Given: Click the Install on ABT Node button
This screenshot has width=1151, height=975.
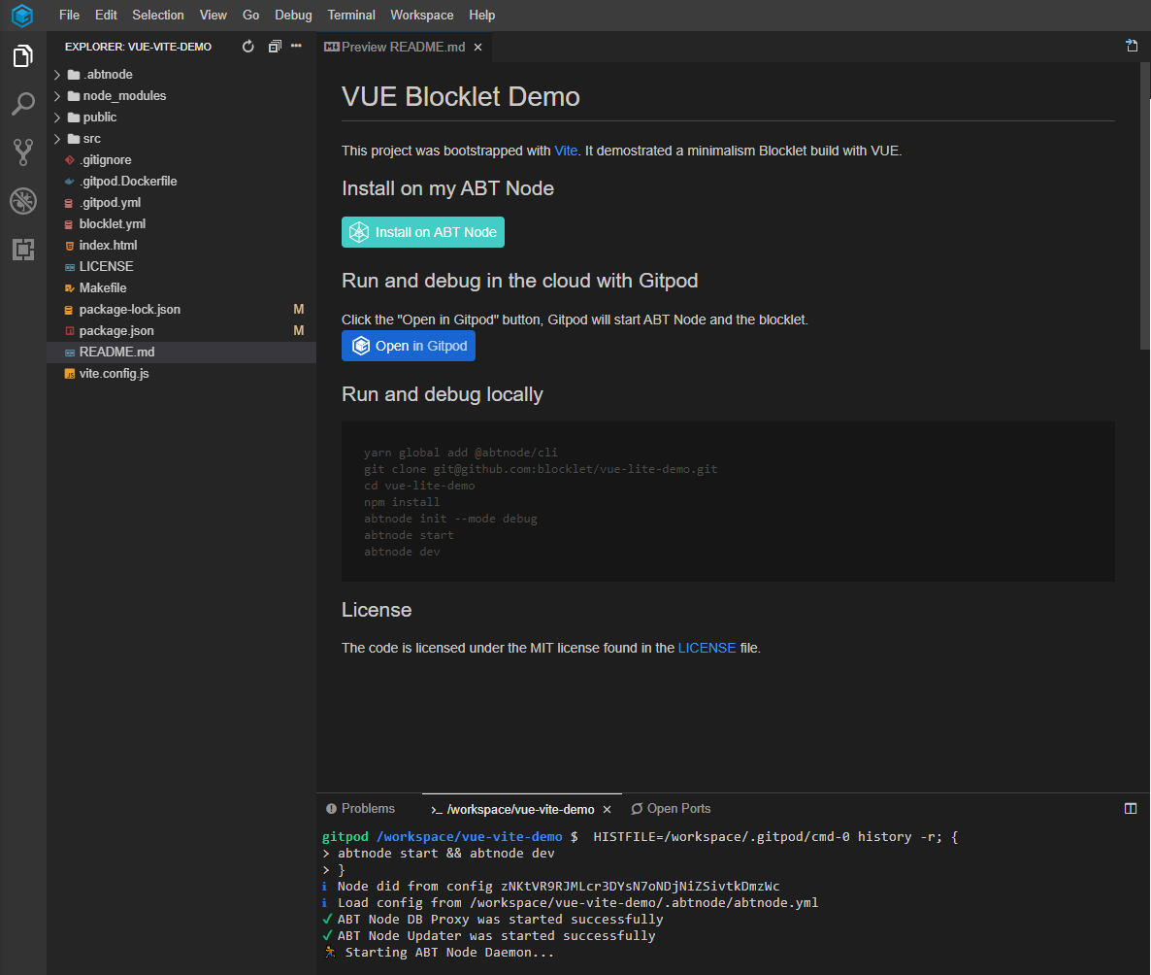Looking at the screenshot, I should 423,232.
